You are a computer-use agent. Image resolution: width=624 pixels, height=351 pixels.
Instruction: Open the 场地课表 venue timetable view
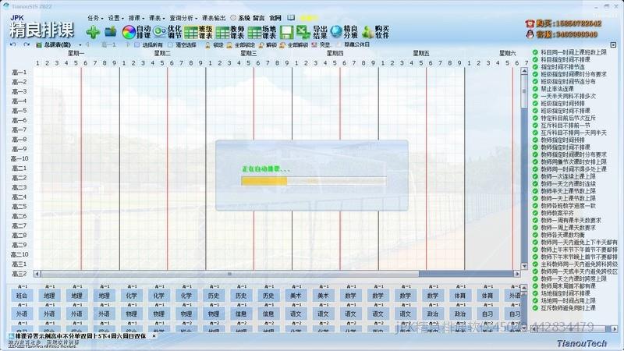(261, 32)
